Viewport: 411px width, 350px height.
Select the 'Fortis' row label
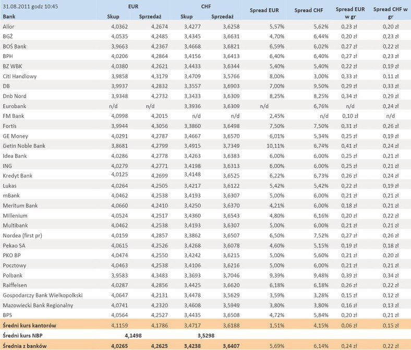(10, 126)
